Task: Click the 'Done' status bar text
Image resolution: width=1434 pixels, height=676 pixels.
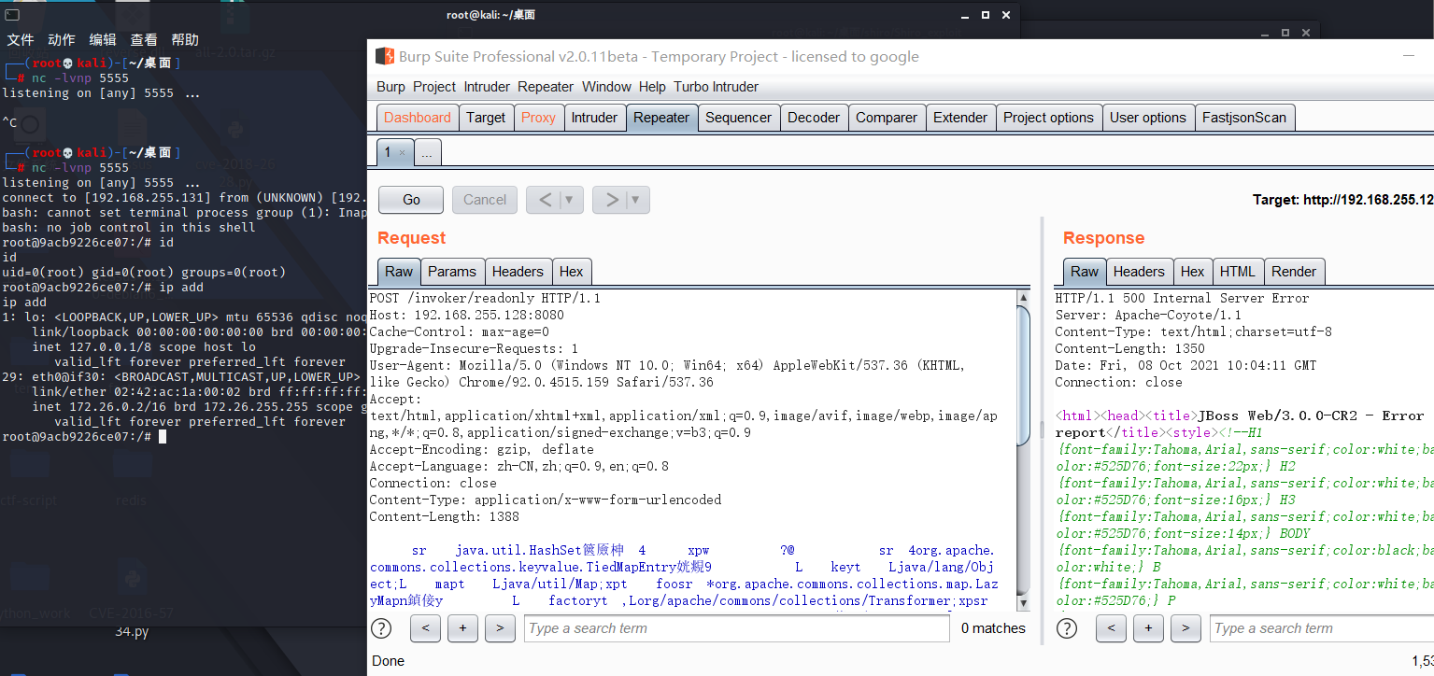Action: pyautogui.click(x=388, y=661)
